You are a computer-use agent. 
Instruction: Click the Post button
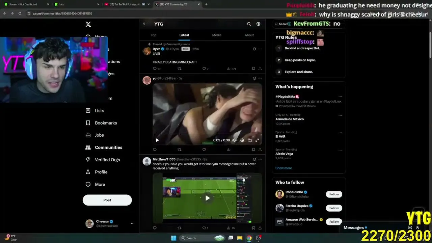[x=107, y=200]
